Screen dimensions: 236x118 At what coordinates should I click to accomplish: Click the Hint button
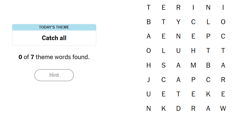(54, 75)
